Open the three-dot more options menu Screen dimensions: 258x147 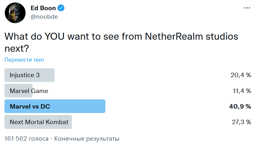tap(247, 8)
